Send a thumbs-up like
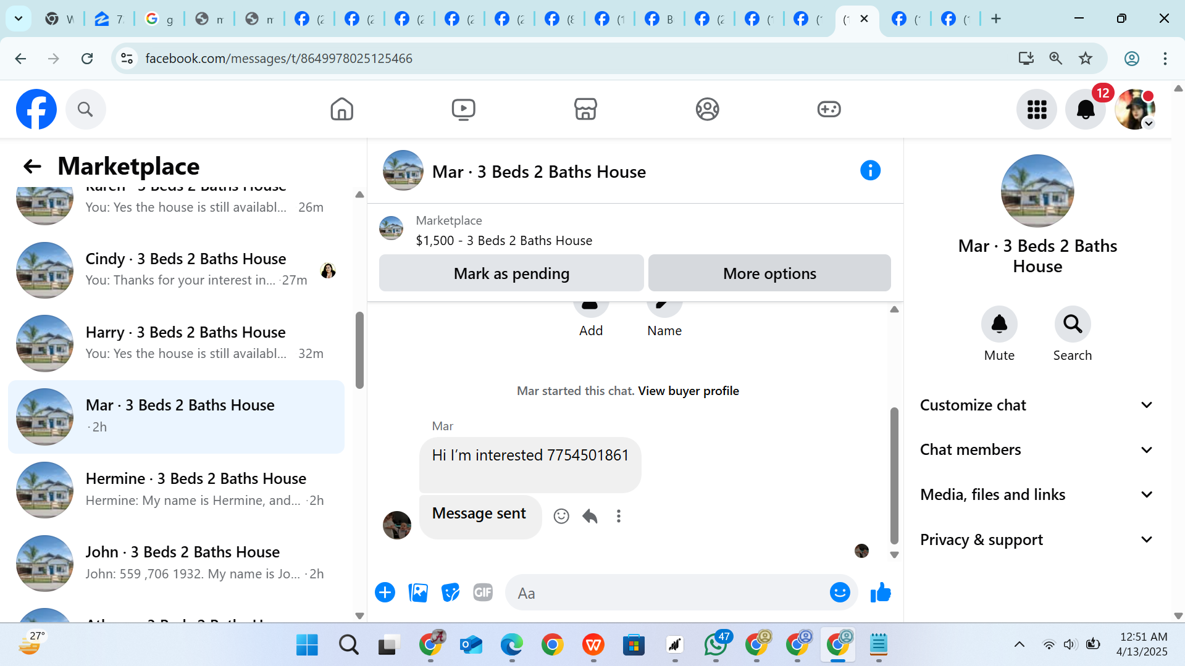This screenshot has width=1185, height=666. click(x=881, y=593)
